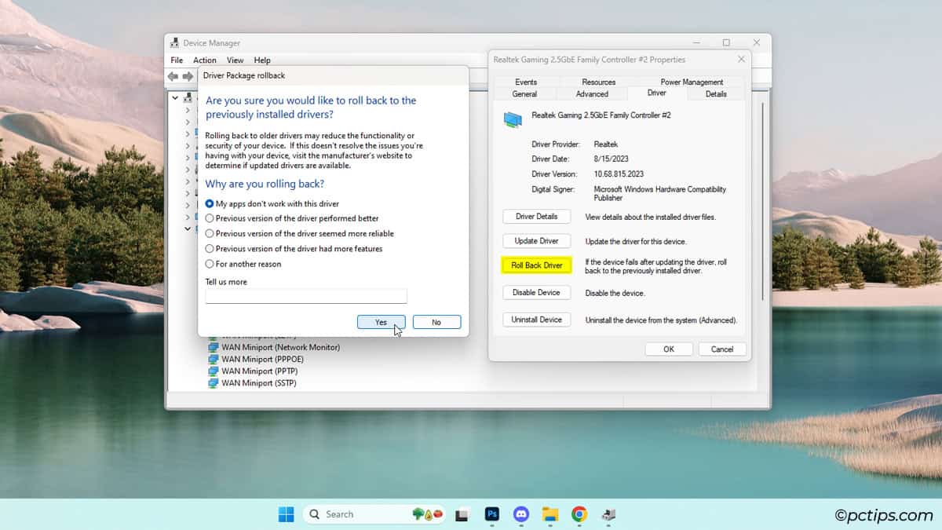This screenshot has width=942, height=530.
Task: Click the driver provider value "Realtek"
Action: (x=605, y=144)
